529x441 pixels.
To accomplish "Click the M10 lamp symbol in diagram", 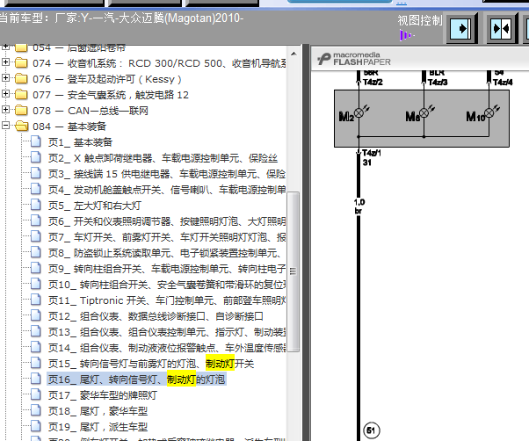I will click(x=489, y=113).
